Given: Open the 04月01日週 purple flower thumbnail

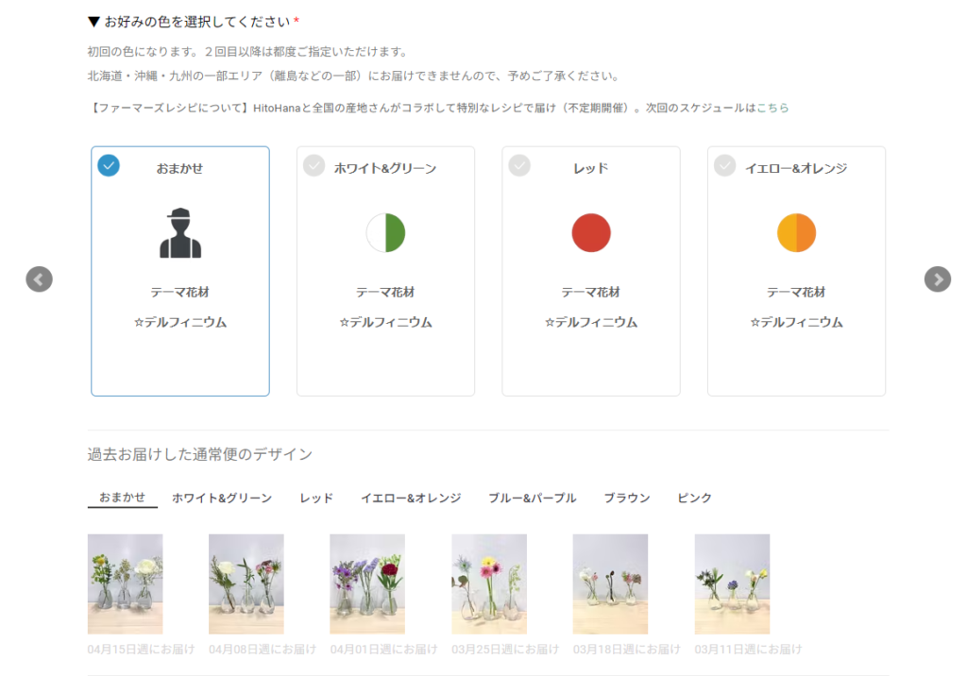Looking at the screenshot, I should tap(367, 583).
